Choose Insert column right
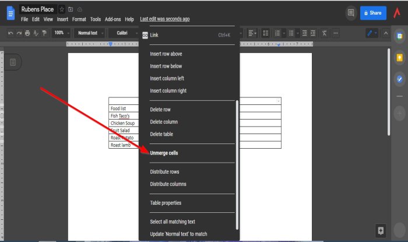The height and width of the screenshot is (242, 408). coord(189,91)
